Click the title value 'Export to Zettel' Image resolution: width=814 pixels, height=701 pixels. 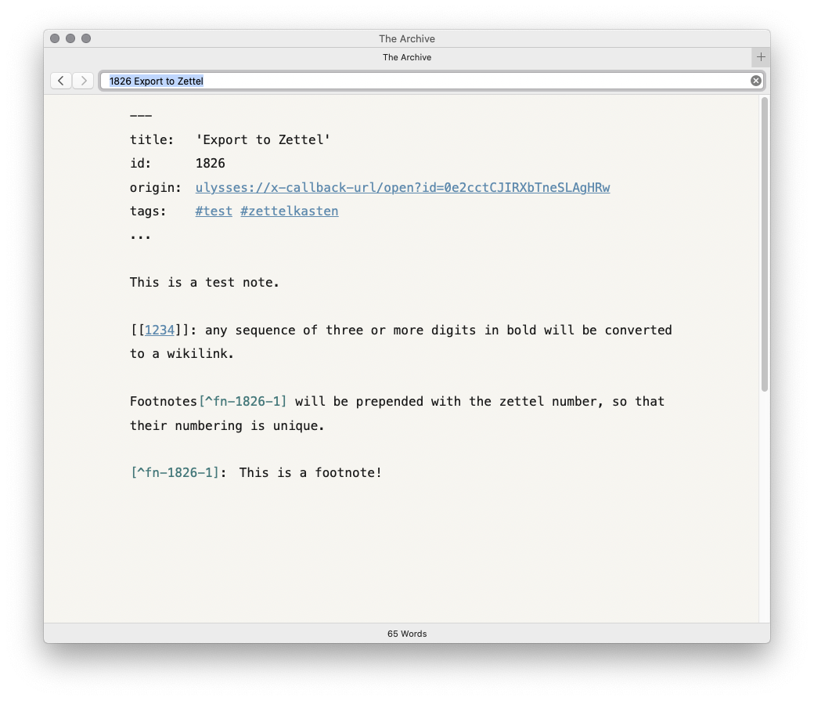coord(263,139)
